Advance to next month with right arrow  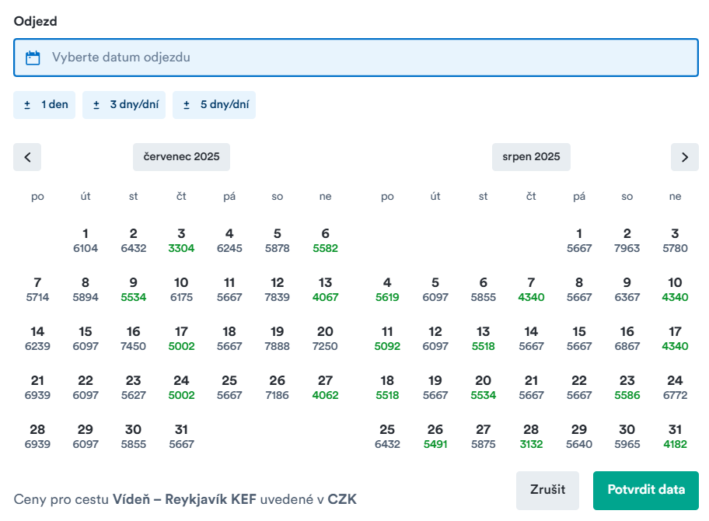pos(684,157)
